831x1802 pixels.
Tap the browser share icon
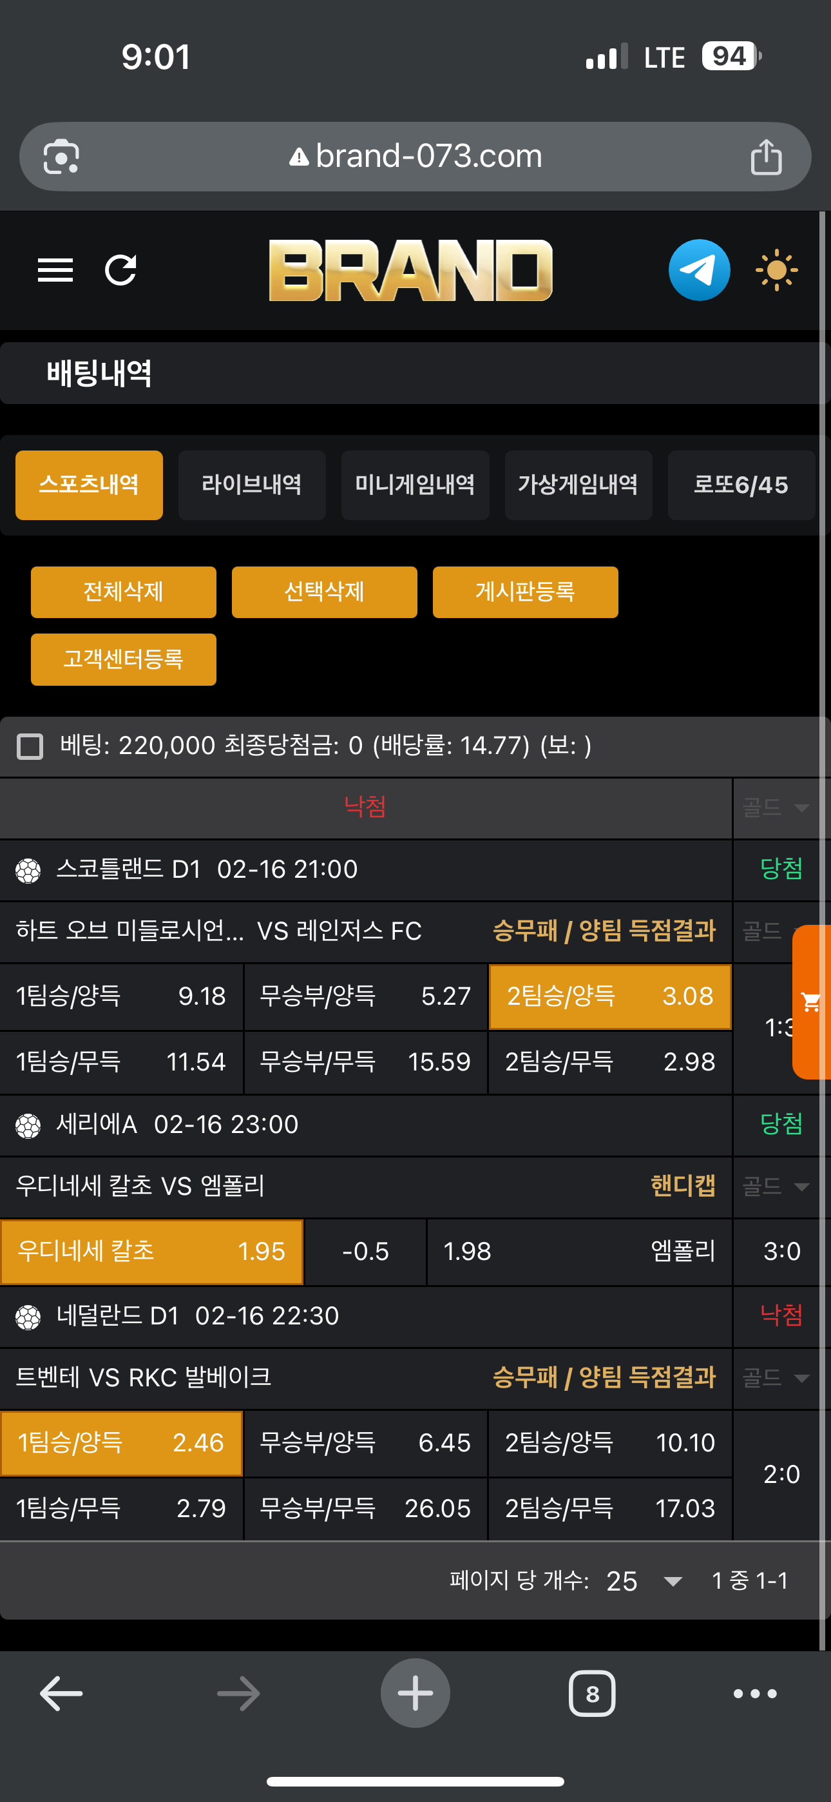(766, 157)
